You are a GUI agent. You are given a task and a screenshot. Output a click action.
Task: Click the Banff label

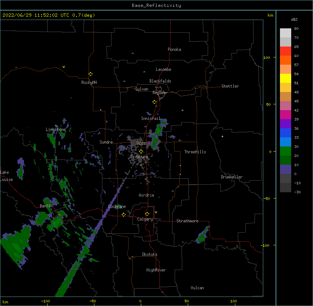pyautogui.click(x=45, y=206)
